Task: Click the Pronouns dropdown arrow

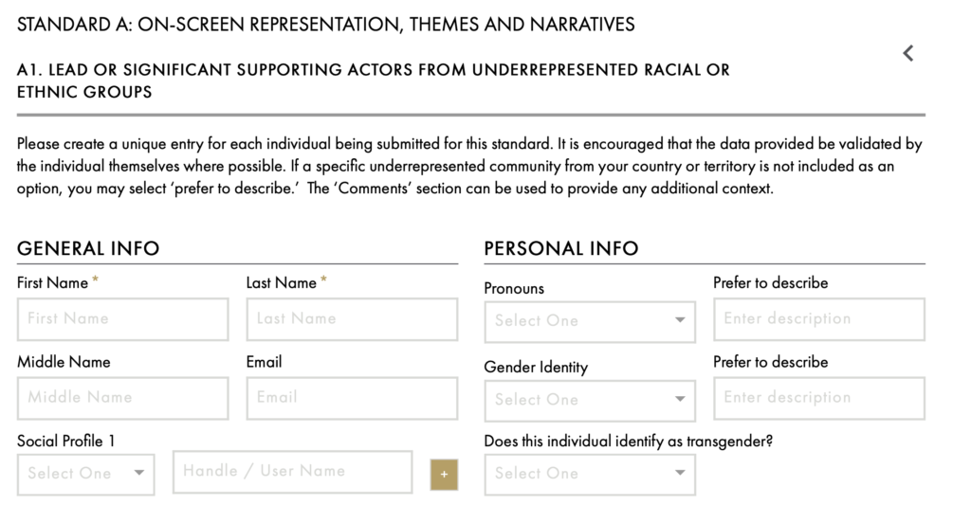Action: [680, 320]
